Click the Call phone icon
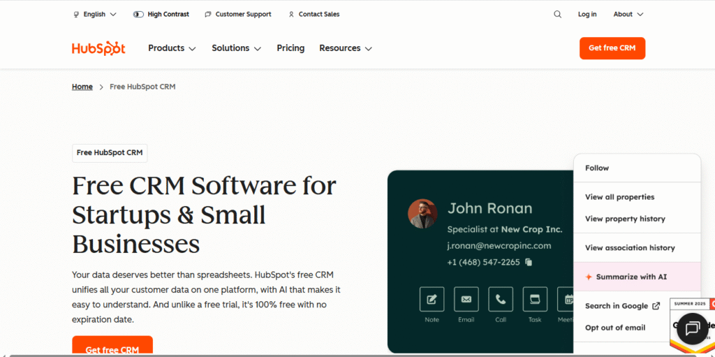 pyautogui.click(x=501, y=299)
